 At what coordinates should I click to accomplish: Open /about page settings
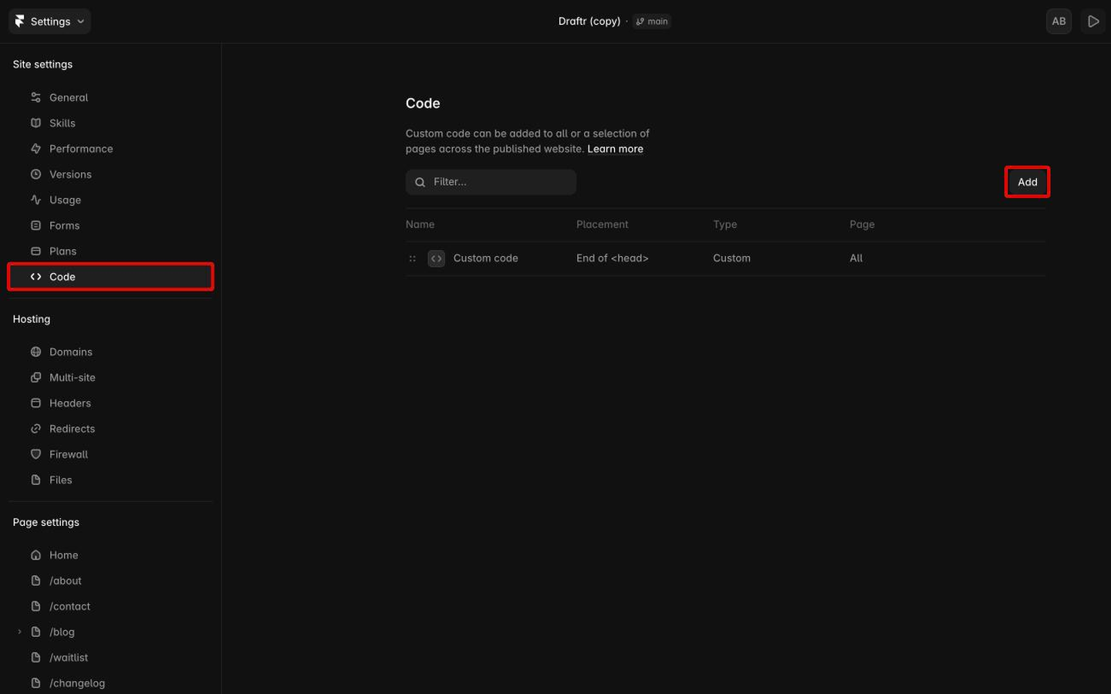coord(110,581)
